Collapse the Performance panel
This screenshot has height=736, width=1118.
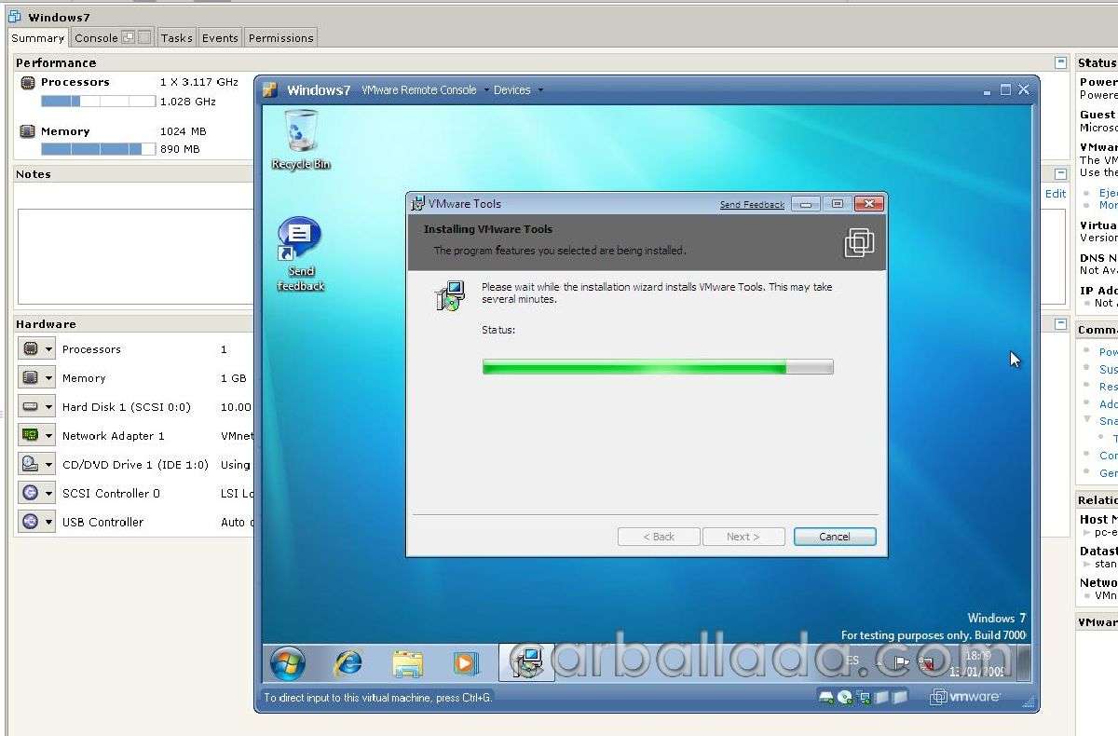(1060, 61)
